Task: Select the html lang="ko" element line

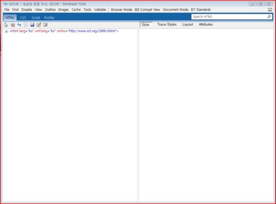Action: [x=64, y=31]
